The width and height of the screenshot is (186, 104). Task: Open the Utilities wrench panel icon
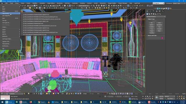pos(163,11)
